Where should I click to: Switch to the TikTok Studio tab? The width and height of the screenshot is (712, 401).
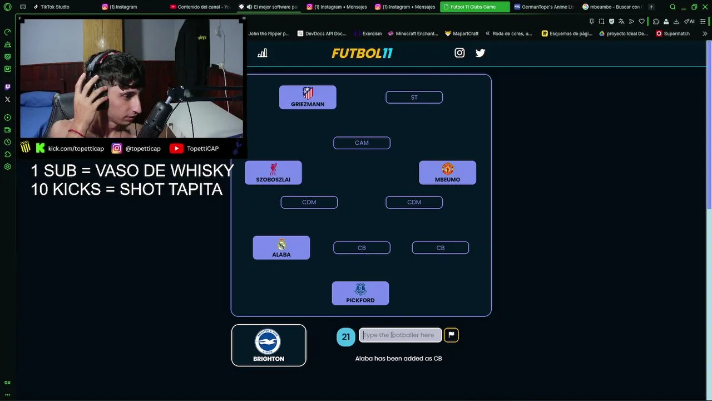pyautogui.click(x=63, y=7)
